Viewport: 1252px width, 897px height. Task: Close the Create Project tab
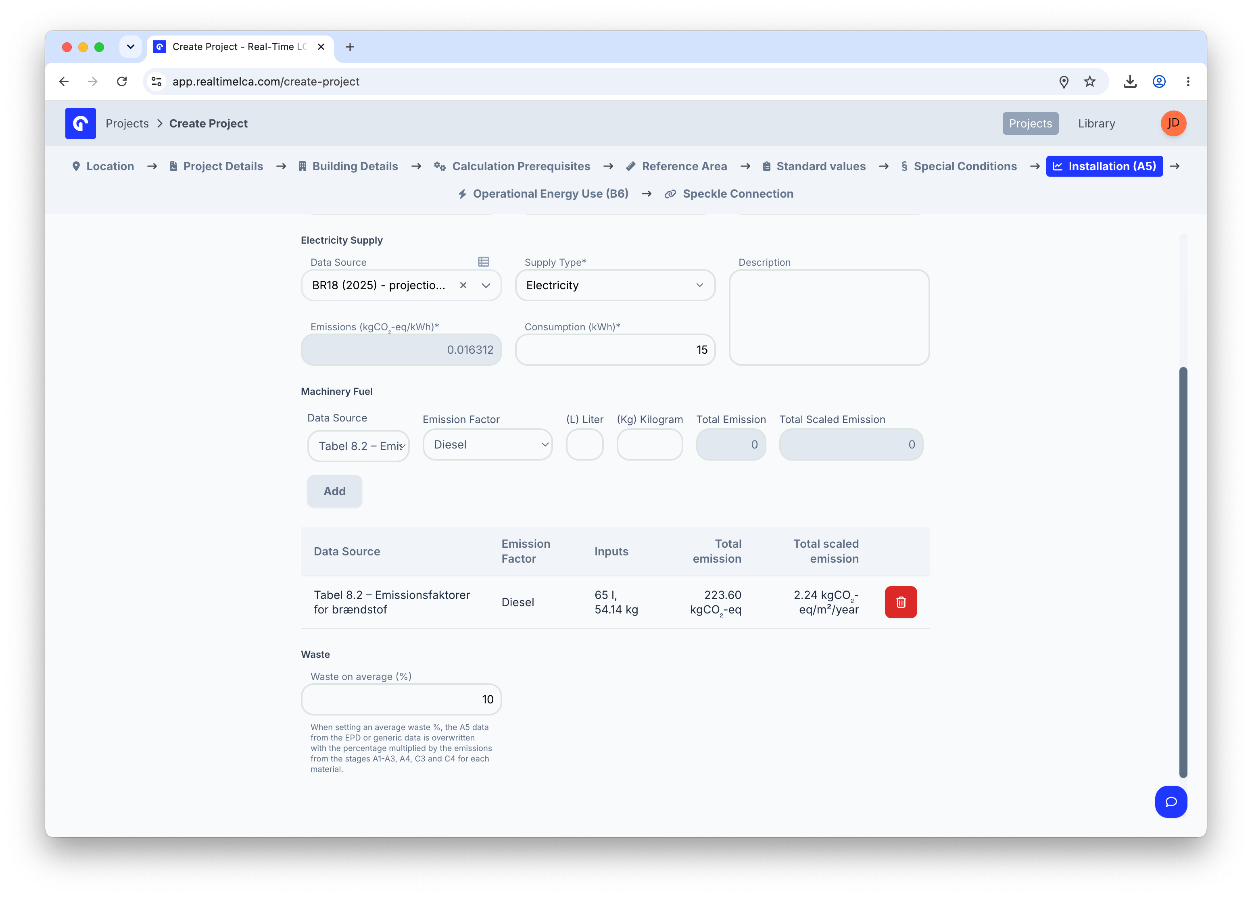(x=321, y=47)
